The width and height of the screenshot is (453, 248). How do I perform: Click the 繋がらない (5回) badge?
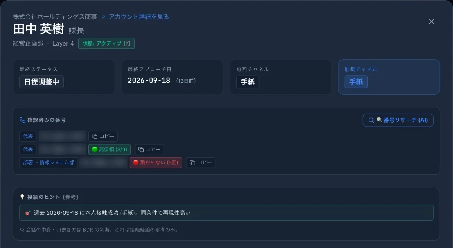pyautogui.click(x=156, y=162)
